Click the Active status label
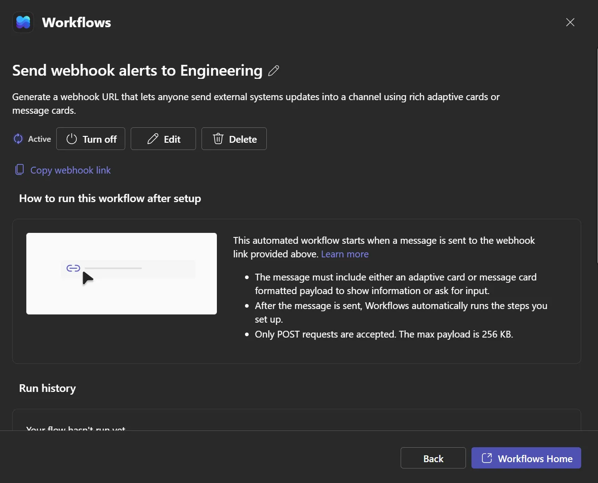The height and width of the screenshot is (483, 598). click(39, 139)
